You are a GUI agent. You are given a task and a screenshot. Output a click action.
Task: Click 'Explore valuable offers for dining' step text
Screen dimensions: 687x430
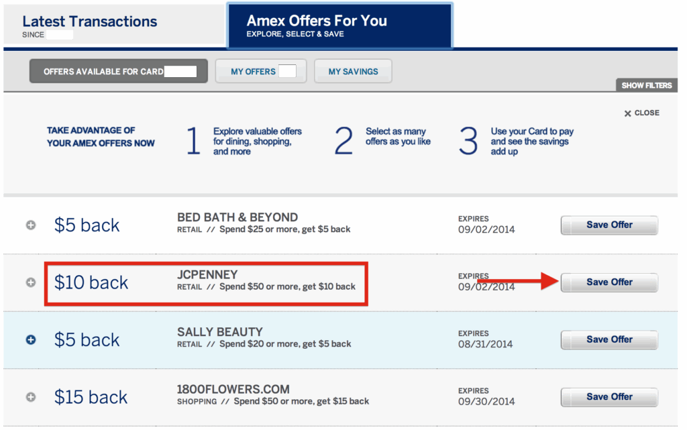click(x=258, y=141)
